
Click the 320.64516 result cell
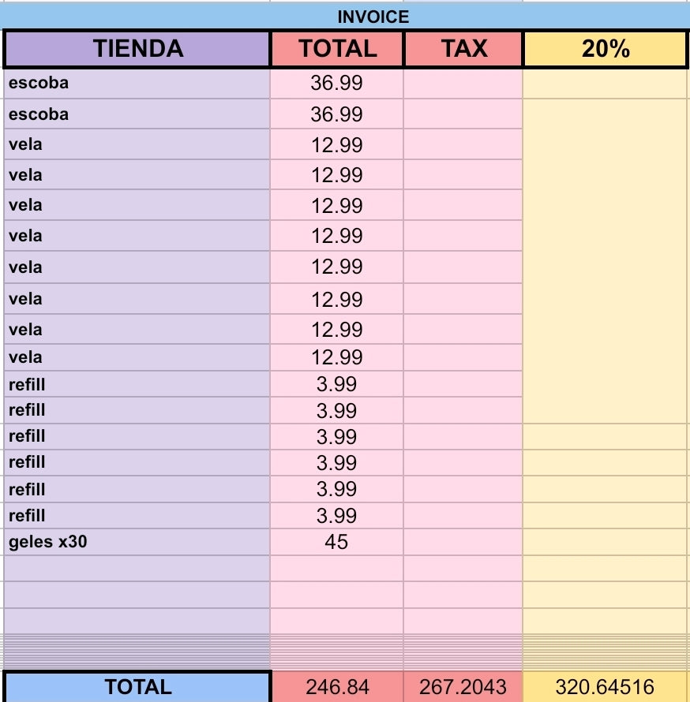click(x=605, y=687)
